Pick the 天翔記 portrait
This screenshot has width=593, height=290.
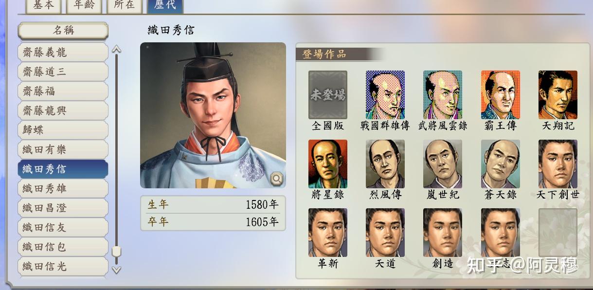coord(558,95)
